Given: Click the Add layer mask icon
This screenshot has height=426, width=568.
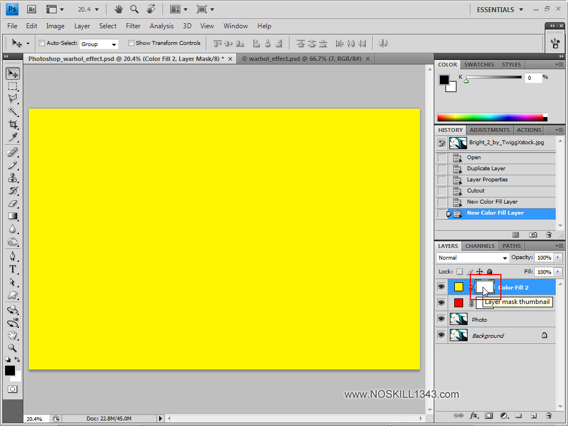Looking at the screenshot, I should point(489,415).
